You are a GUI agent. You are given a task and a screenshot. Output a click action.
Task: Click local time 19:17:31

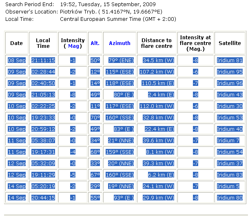click(x=43, y=152)
